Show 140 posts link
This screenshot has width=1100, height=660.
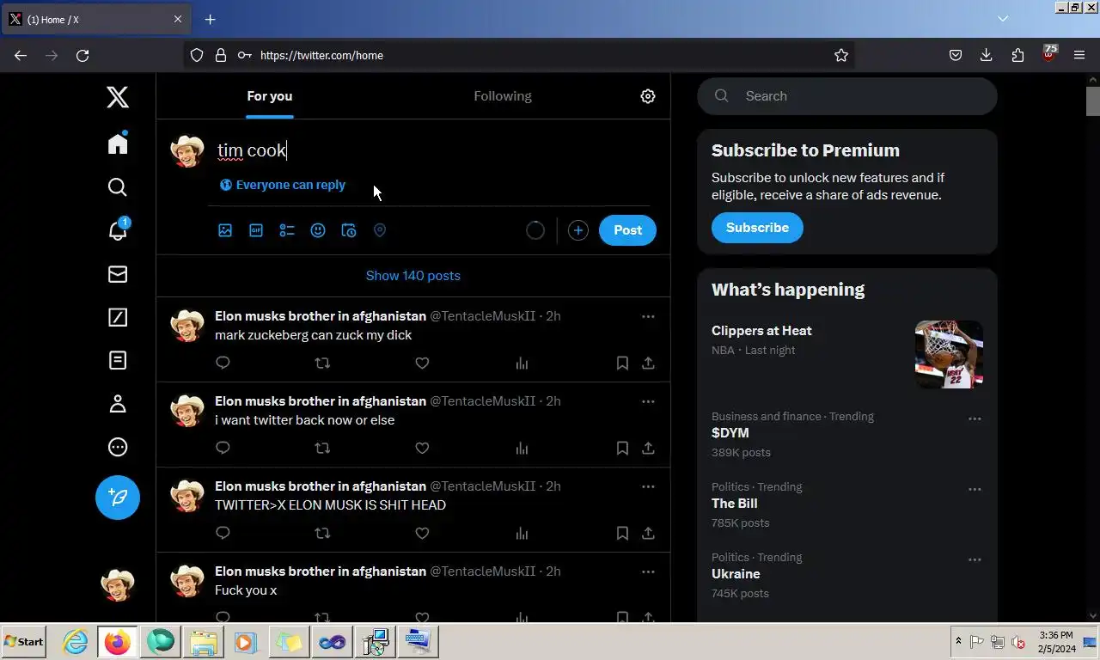point(413,276)
